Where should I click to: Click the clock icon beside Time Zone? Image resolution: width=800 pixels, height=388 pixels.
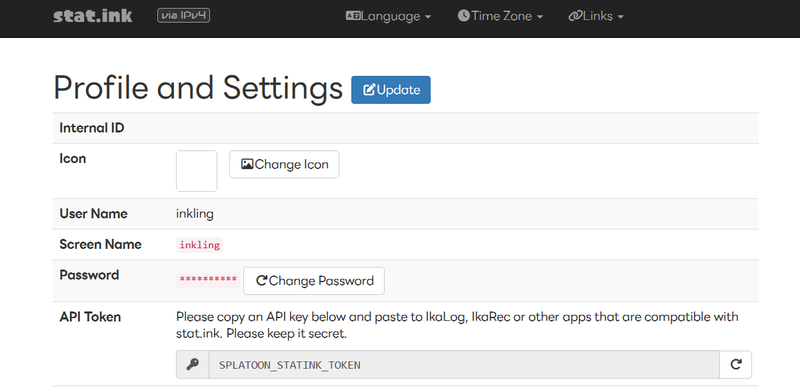click(x=464, y=16)
